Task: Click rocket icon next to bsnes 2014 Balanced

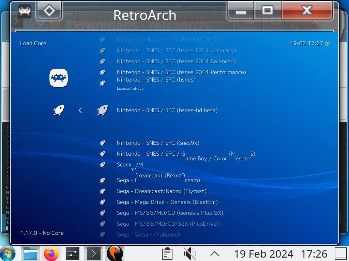Action: [x=102, y=62]
